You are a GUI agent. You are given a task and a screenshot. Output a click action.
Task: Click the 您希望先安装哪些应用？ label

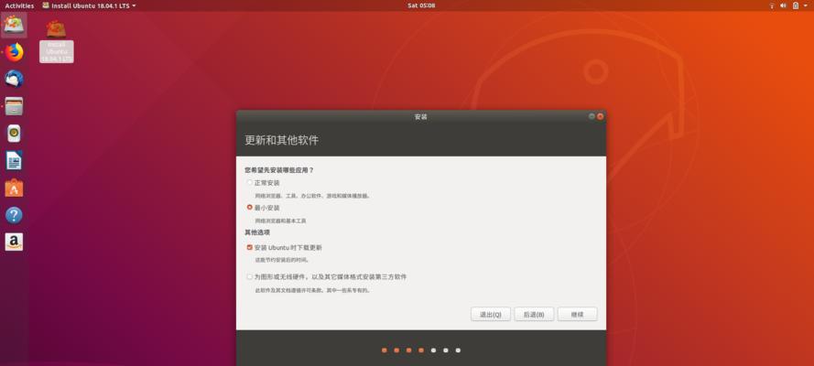[x=279, y=169]
